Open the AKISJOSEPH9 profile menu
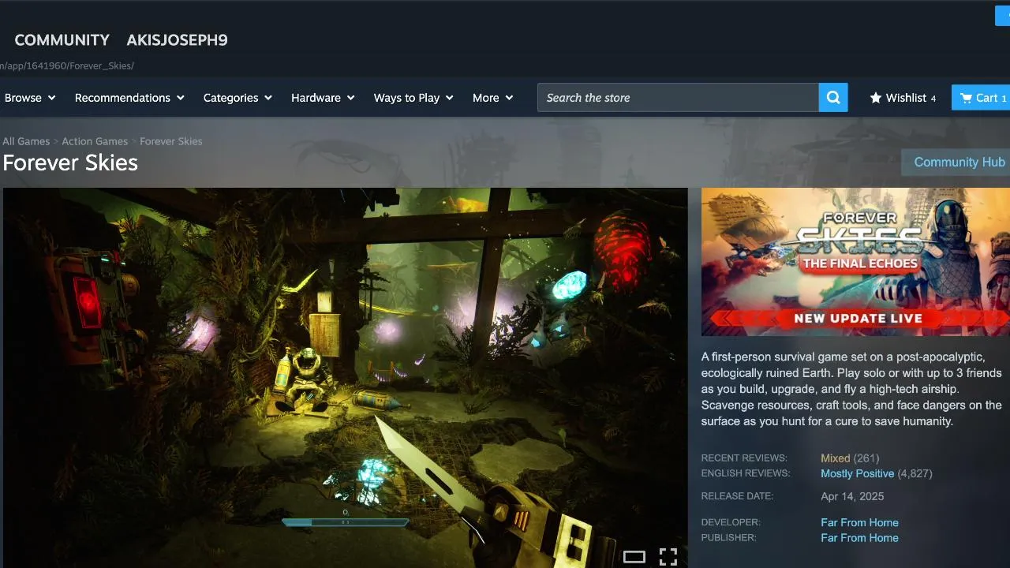1010x568 pixels. tap(177, 40)
